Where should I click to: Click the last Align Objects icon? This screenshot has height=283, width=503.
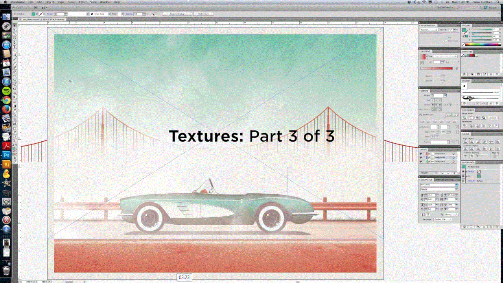click(x=497, y=141)
